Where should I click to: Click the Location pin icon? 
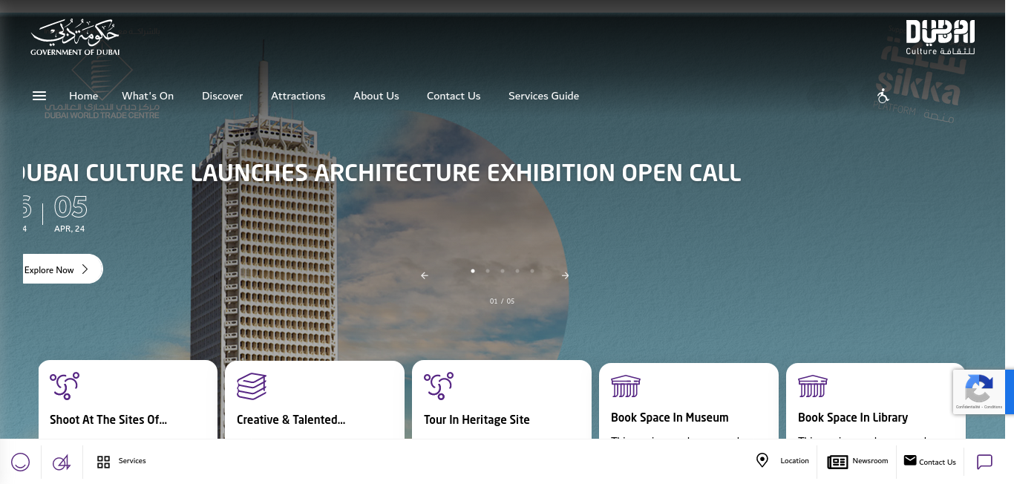point(762,460)
